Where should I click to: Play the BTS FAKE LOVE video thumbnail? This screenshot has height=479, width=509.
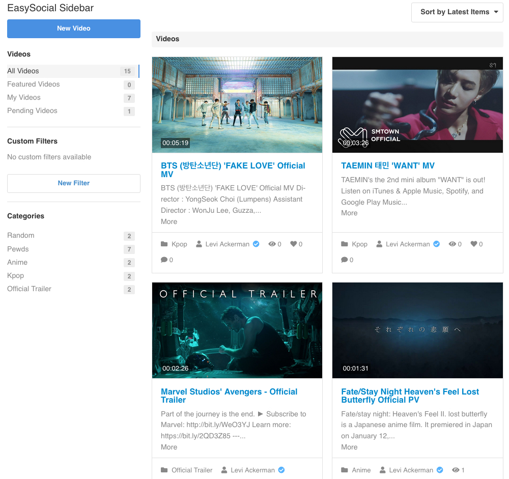click(x=237, y=105)
